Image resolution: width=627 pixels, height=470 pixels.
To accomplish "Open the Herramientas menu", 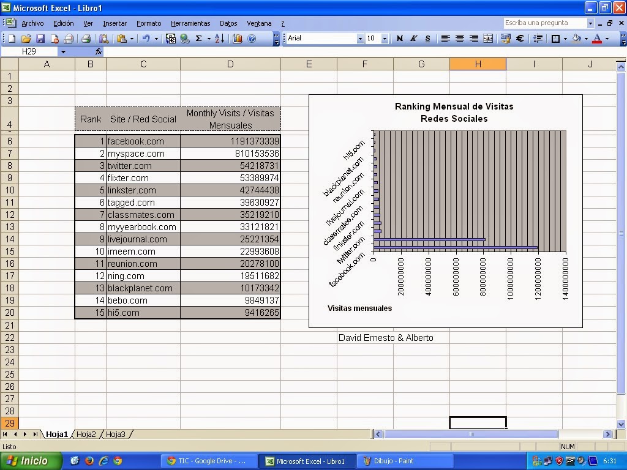I will 190,24.
